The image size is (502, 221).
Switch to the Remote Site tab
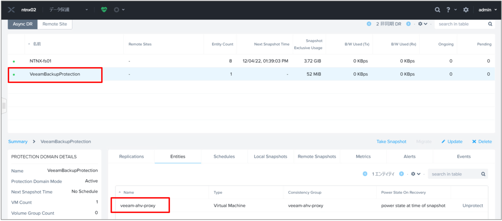coord(55,24)
